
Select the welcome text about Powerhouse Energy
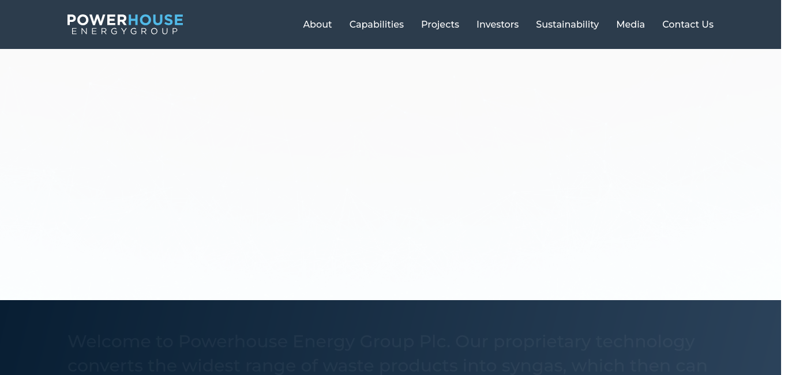(x=388, y=353)
